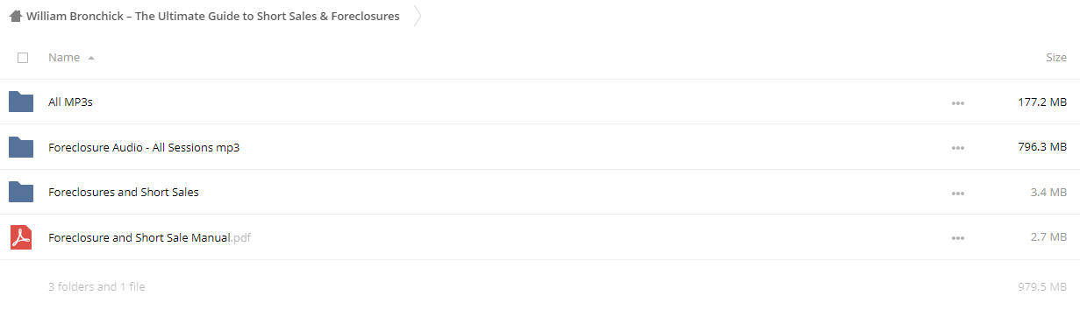
Task: Open more options for the PDF manual
Action: point(957,238)
